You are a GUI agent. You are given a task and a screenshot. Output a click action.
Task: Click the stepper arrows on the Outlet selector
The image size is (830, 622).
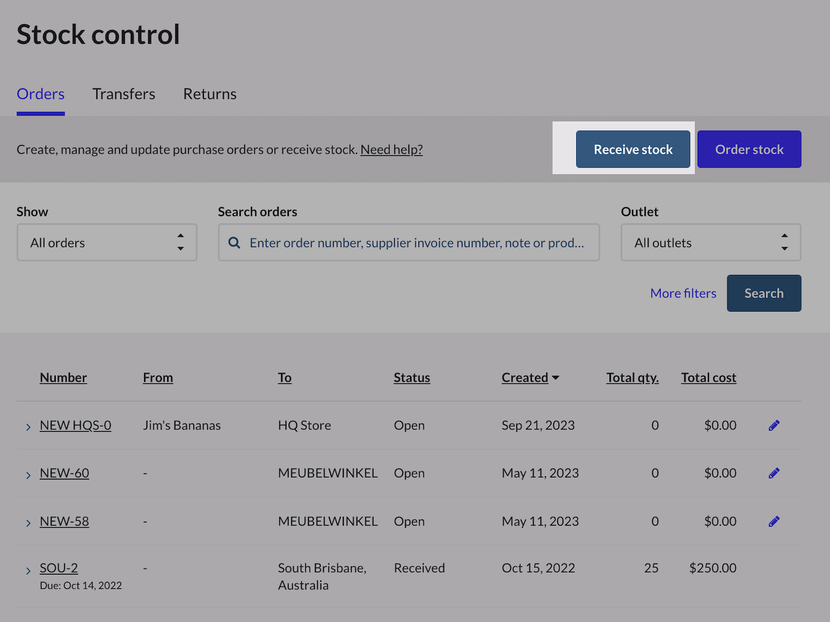(784, 242)
